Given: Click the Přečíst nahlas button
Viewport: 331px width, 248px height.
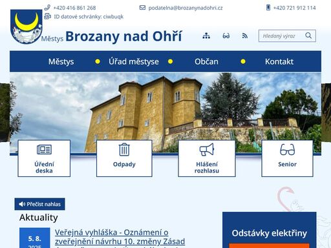Looking at the screenshot, I should coord(39,204).
